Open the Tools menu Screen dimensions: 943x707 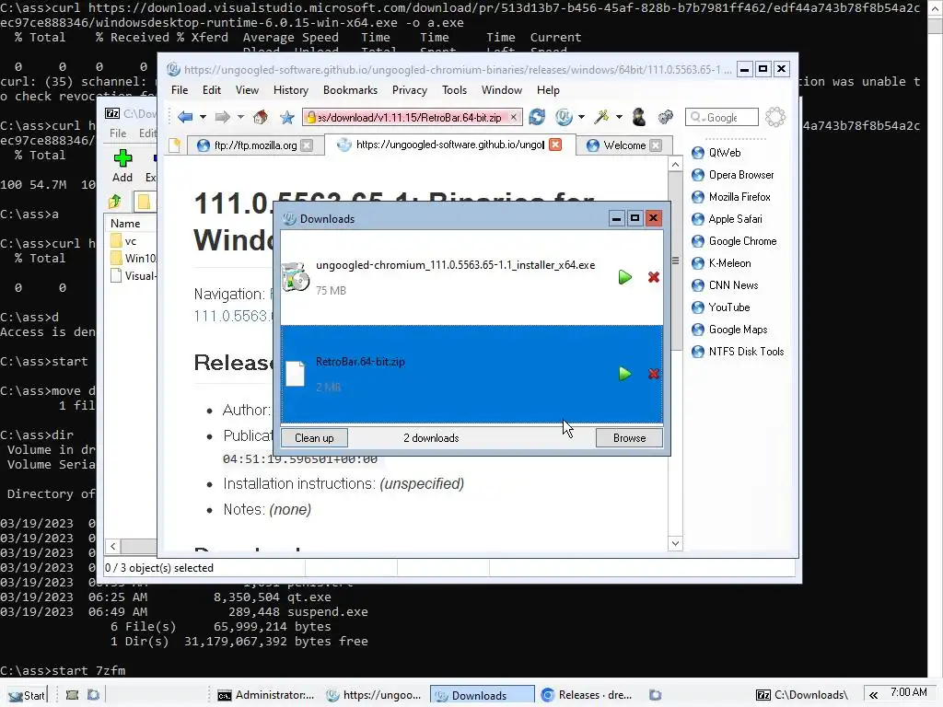454,90
